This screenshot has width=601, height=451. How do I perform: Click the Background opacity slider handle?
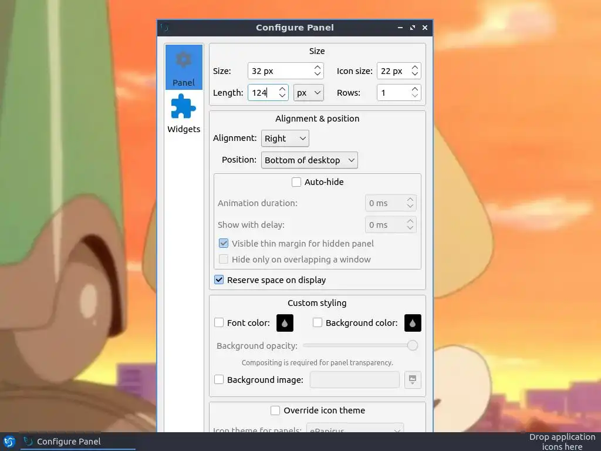click(413, 345)
